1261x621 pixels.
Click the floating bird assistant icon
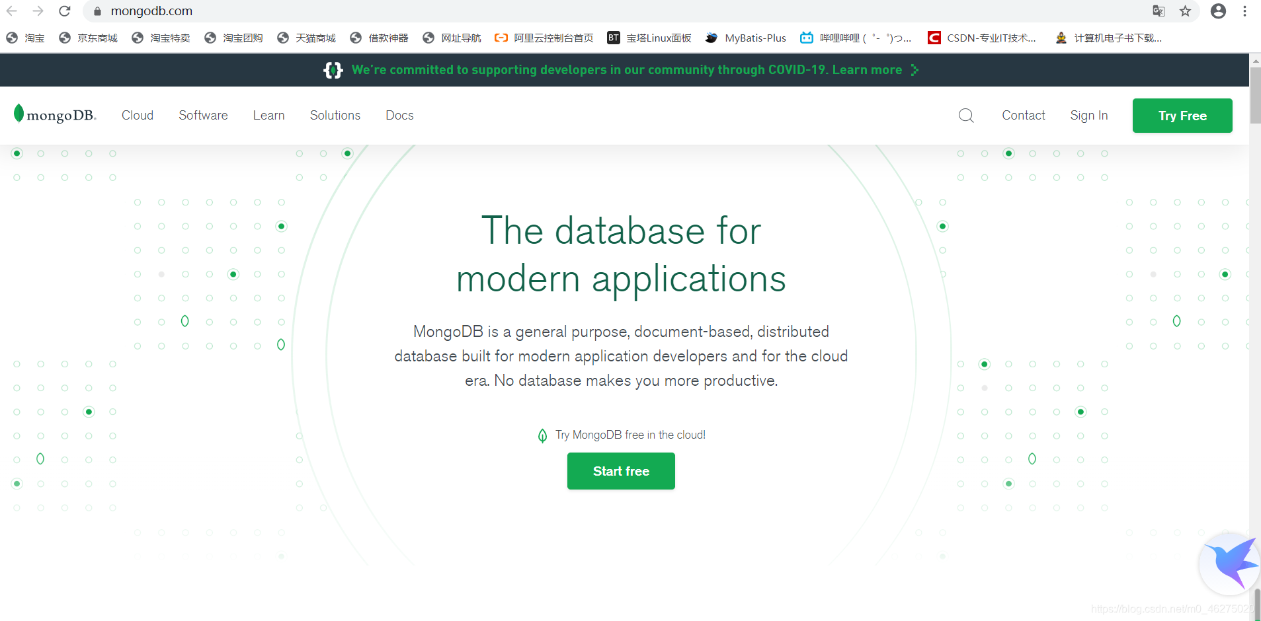[x=1230, y=564]
